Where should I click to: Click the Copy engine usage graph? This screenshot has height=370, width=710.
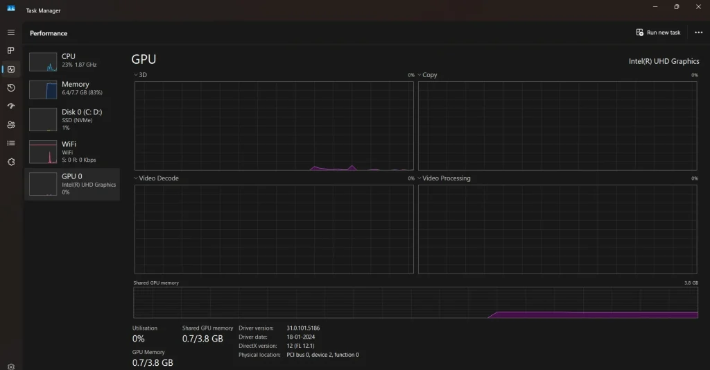pyautogui.click(x=557, y=126)
